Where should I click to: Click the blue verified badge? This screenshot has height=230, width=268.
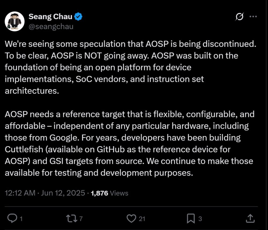coord(78,16)
